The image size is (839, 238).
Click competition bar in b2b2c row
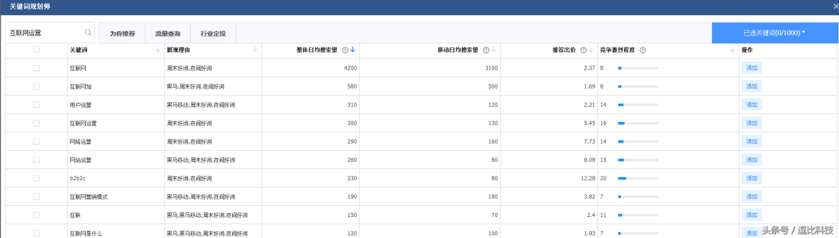pyautogui.click(x=638, y=178)
